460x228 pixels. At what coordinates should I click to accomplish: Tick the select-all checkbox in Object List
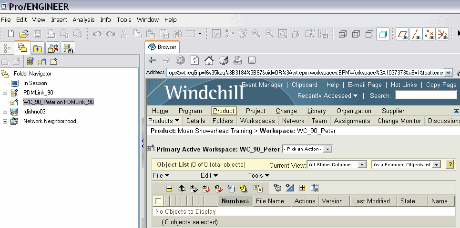158,201
